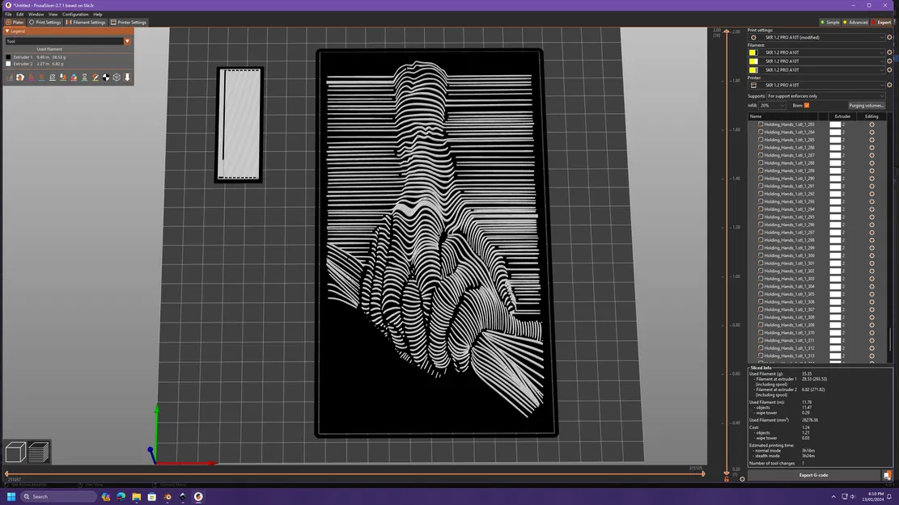This screenshot has width=899, height=505.
Task: Open the Window menu
Action: 36,15
